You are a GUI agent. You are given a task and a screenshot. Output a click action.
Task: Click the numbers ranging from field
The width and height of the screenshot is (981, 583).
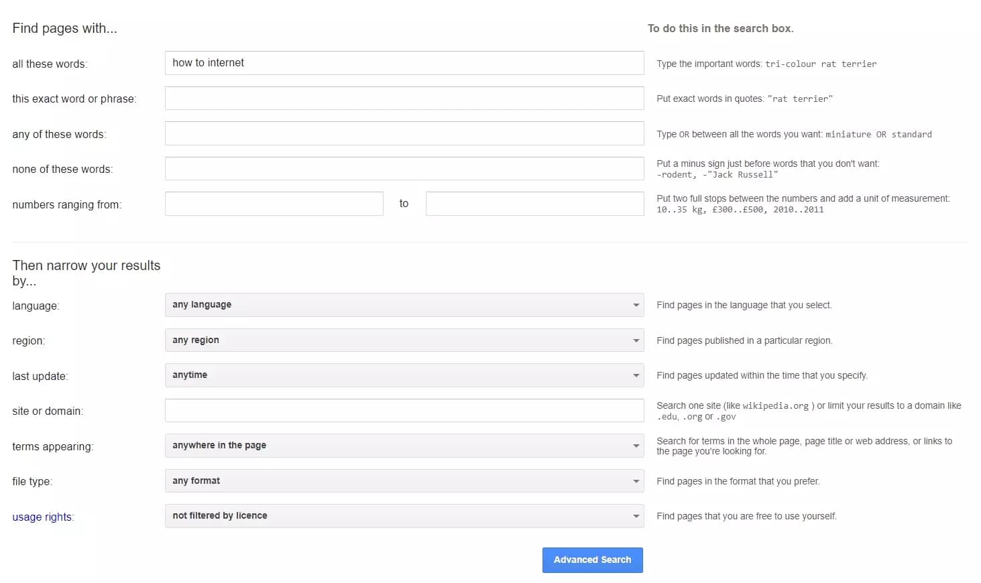[274, 203]
